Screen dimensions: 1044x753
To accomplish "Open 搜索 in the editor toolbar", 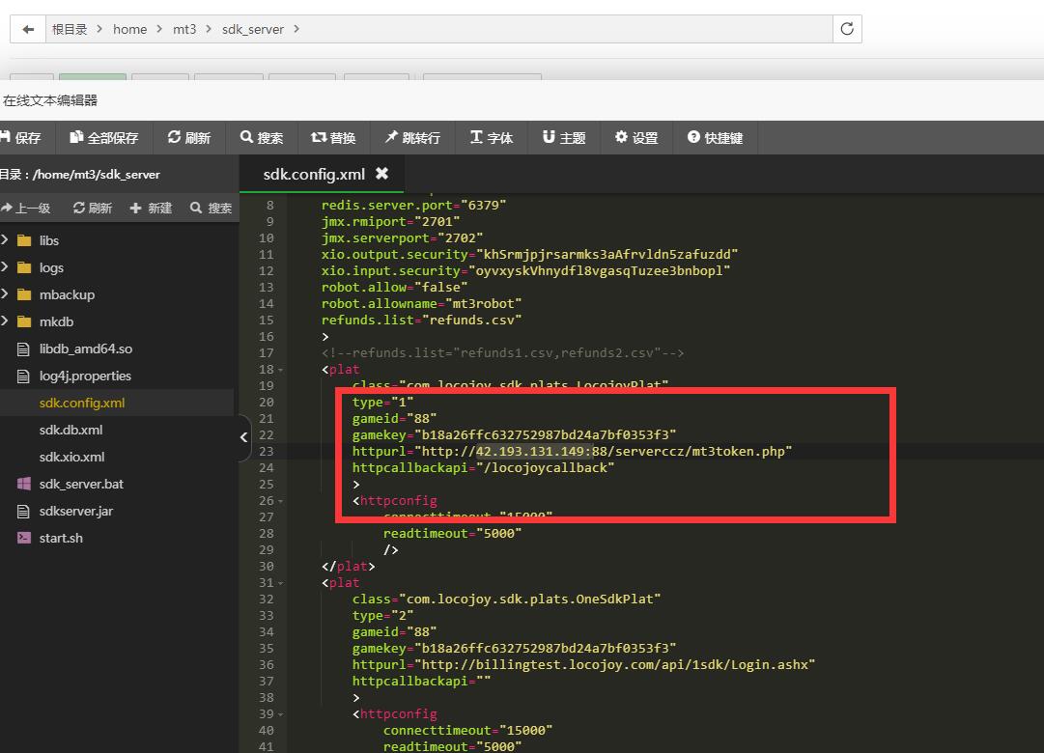I will tap(262, 138).
